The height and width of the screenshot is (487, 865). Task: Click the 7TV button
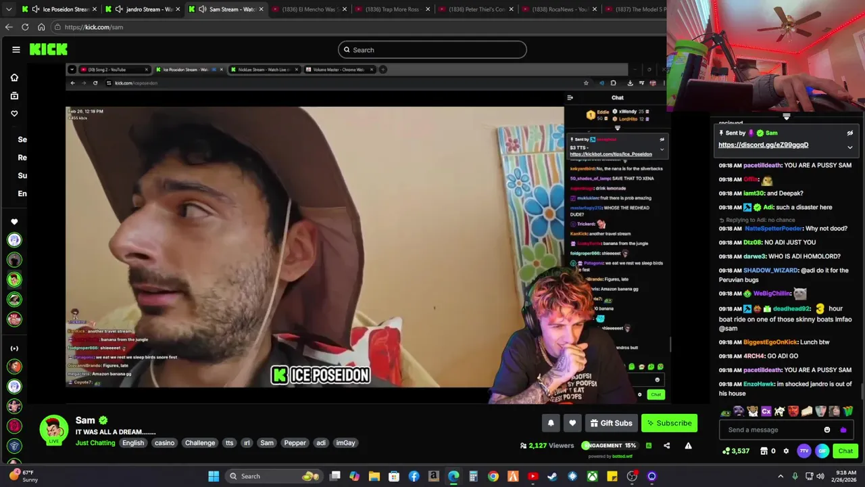(x=804, y=450)
